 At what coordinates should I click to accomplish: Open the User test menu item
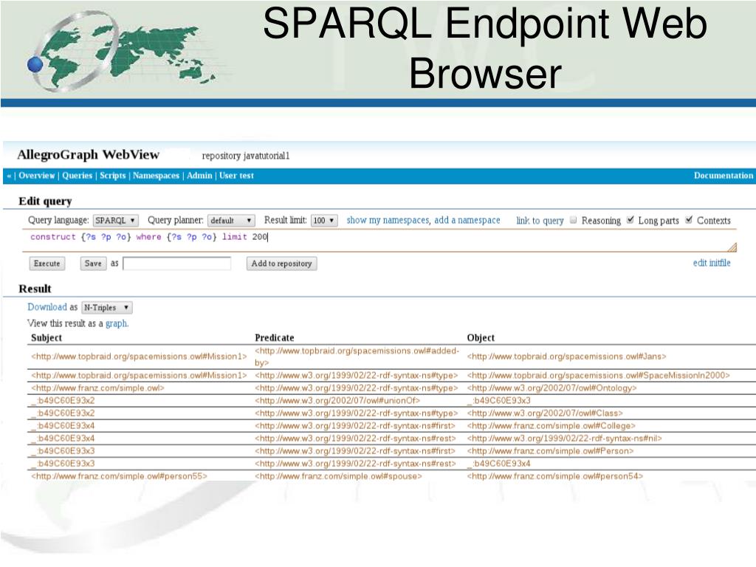click(x=236, y=176)
